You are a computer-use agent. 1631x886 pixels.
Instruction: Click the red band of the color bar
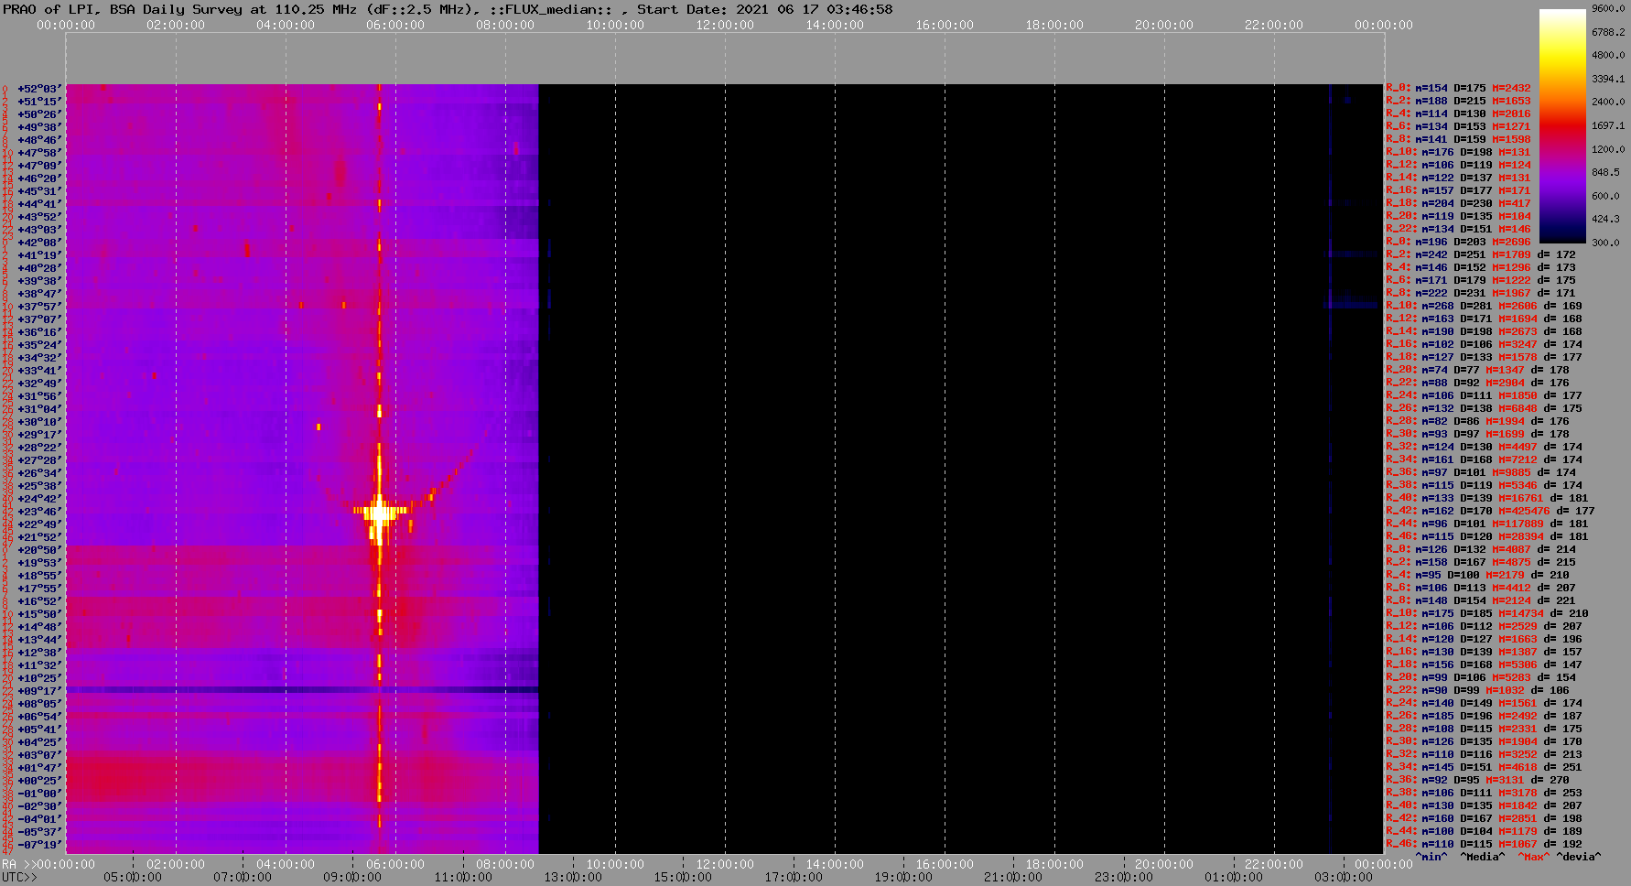1562,124
